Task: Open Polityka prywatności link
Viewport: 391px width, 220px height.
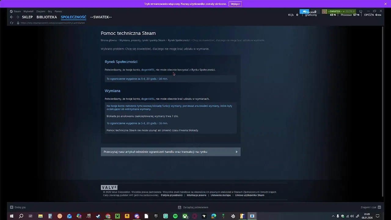Action: point(172,195)
